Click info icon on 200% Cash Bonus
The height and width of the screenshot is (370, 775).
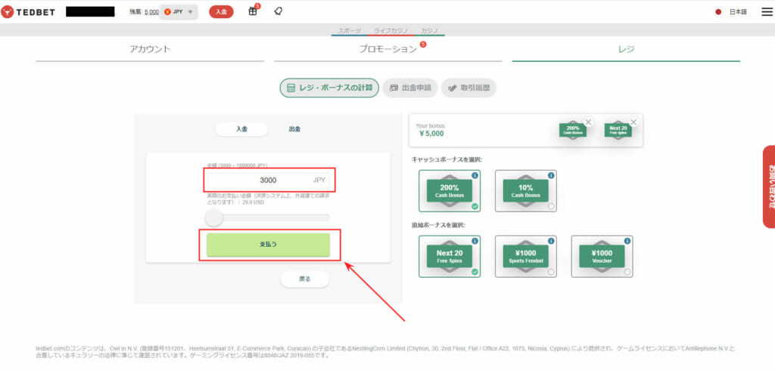coord(475,176)
